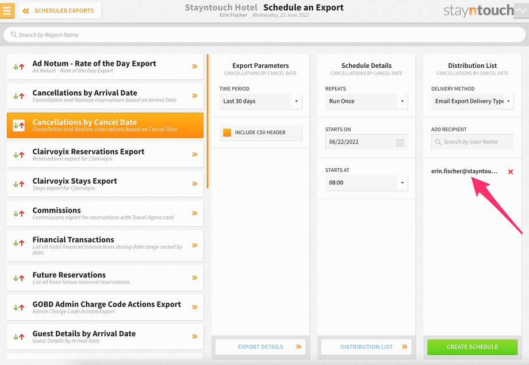Viewport: 529px width, 365px height.
Task: Click arrows icon for Ad Notum export
Action: click(18, 67)
